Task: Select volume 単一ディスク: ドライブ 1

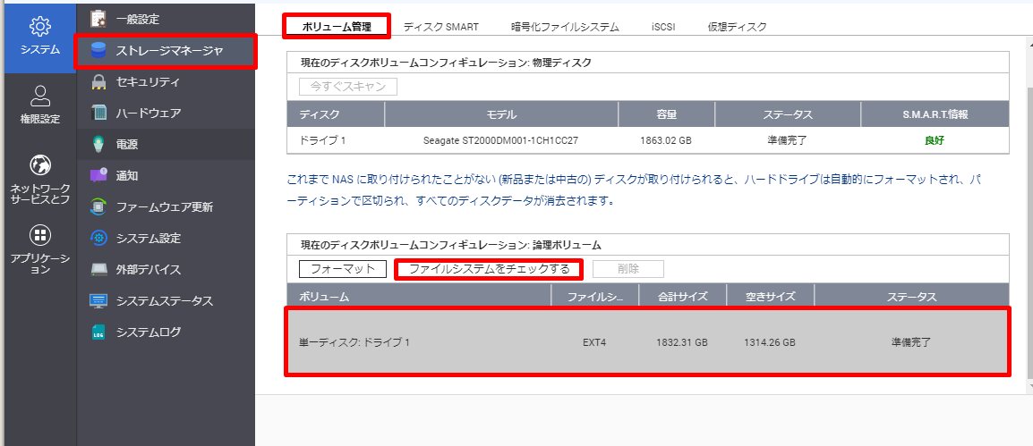Action: pyautogui.click(x=647, y=342)
